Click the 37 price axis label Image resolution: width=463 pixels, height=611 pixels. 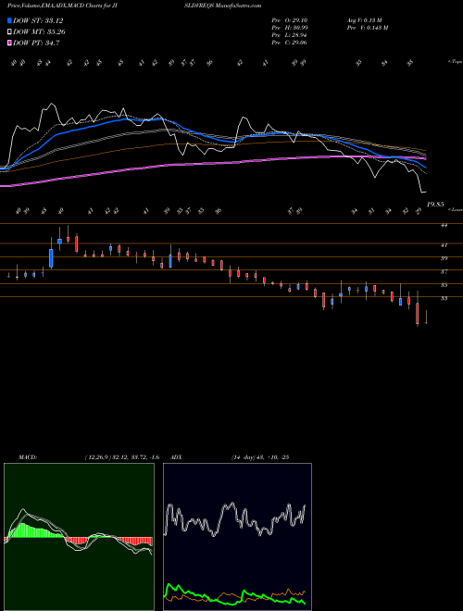click(444, 271)
